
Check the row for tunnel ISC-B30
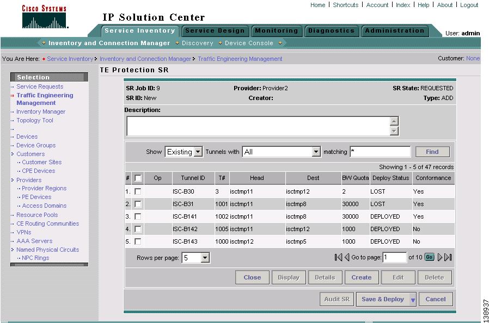(x=138, y=191)
